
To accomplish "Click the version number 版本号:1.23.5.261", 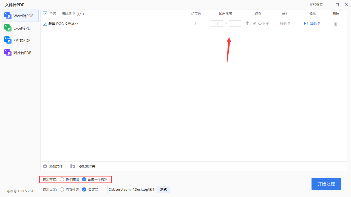I will tap(20, 191).
